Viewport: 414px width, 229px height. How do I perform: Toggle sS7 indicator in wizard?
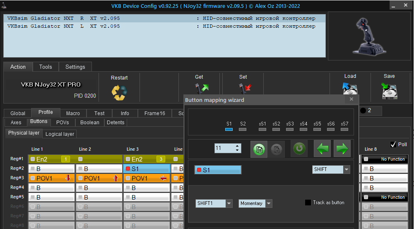click(x=344, y=130)
